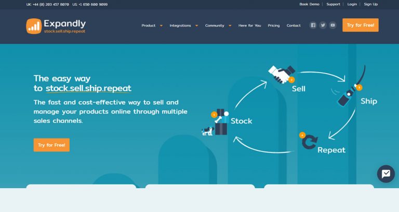Click the Sign Up link
The width and height of the screenshot is (399, 212).
point(371,4)
